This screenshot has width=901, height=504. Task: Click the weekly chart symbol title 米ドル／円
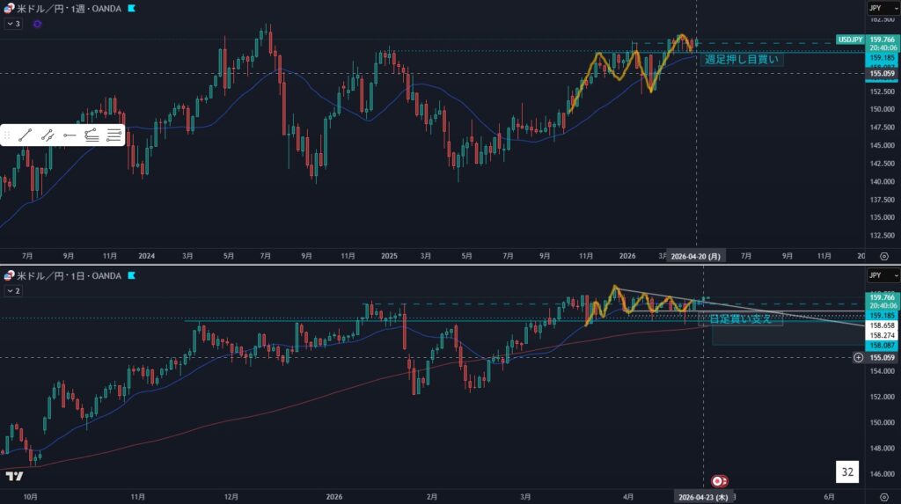(x=36, y=8)
